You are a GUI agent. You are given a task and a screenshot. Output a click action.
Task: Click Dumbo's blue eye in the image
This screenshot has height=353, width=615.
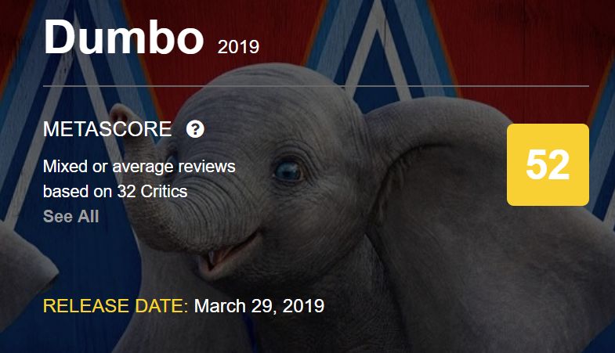coord(288,171)
